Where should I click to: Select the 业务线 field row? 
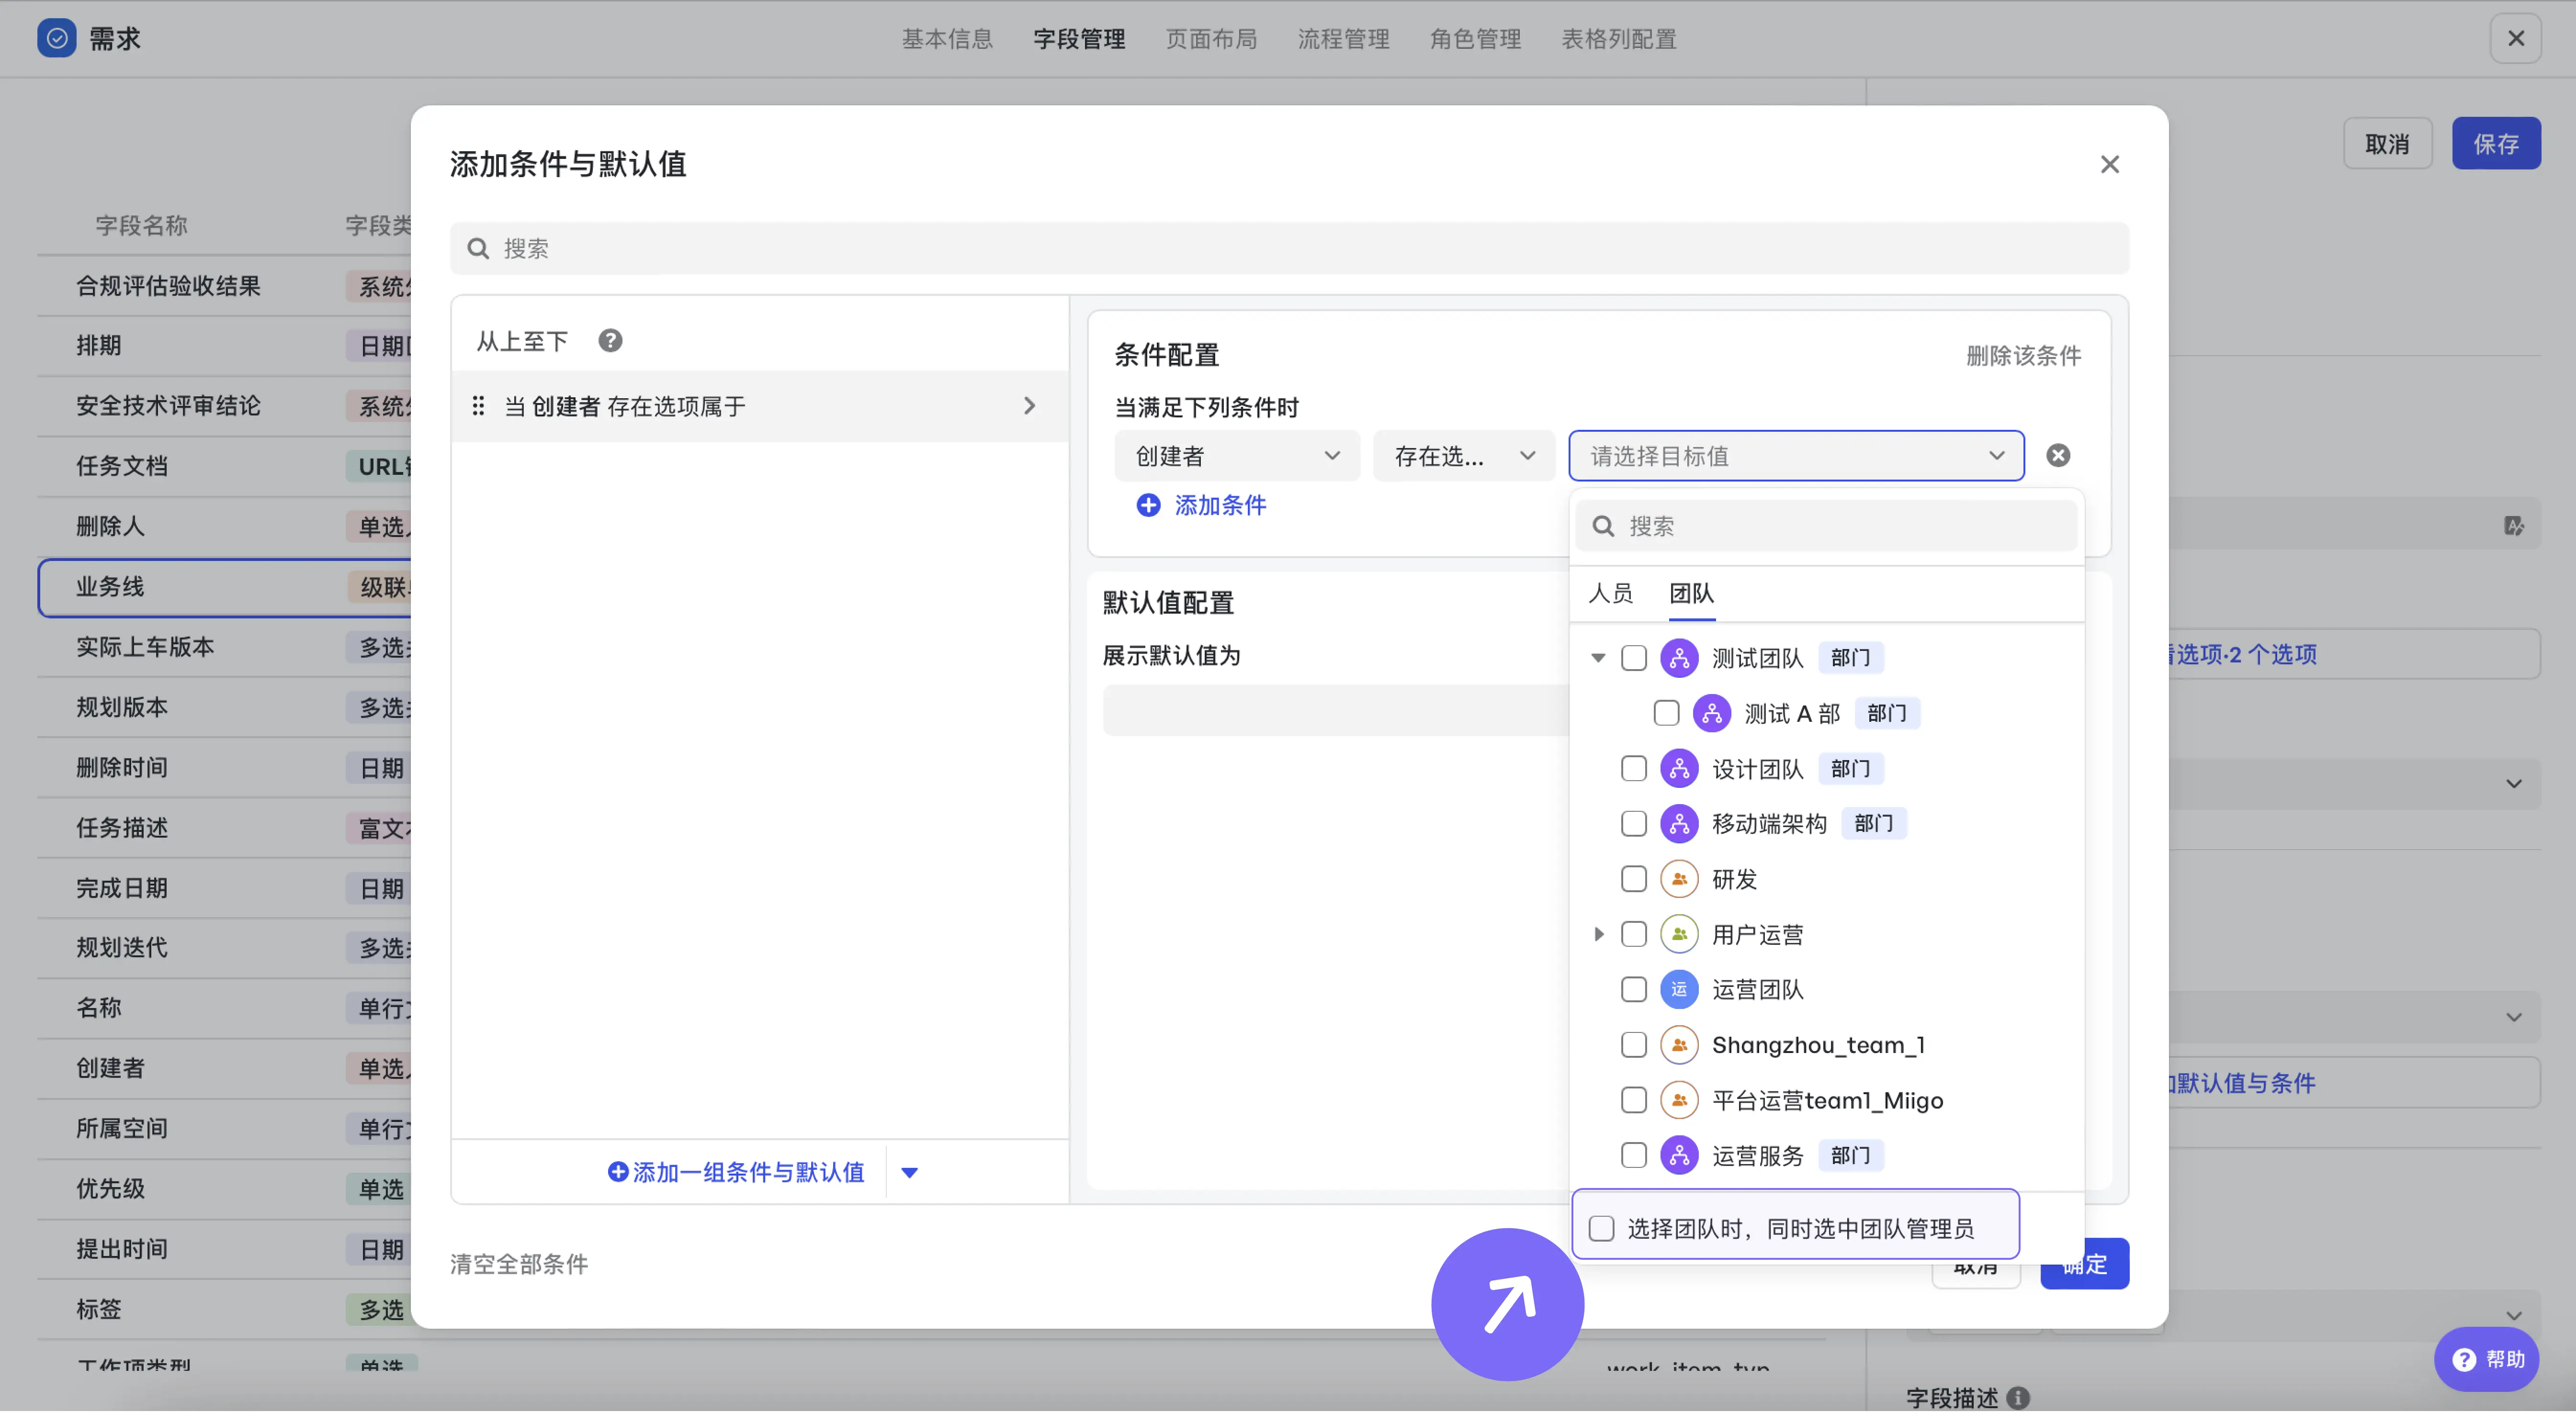coord(225,587)
